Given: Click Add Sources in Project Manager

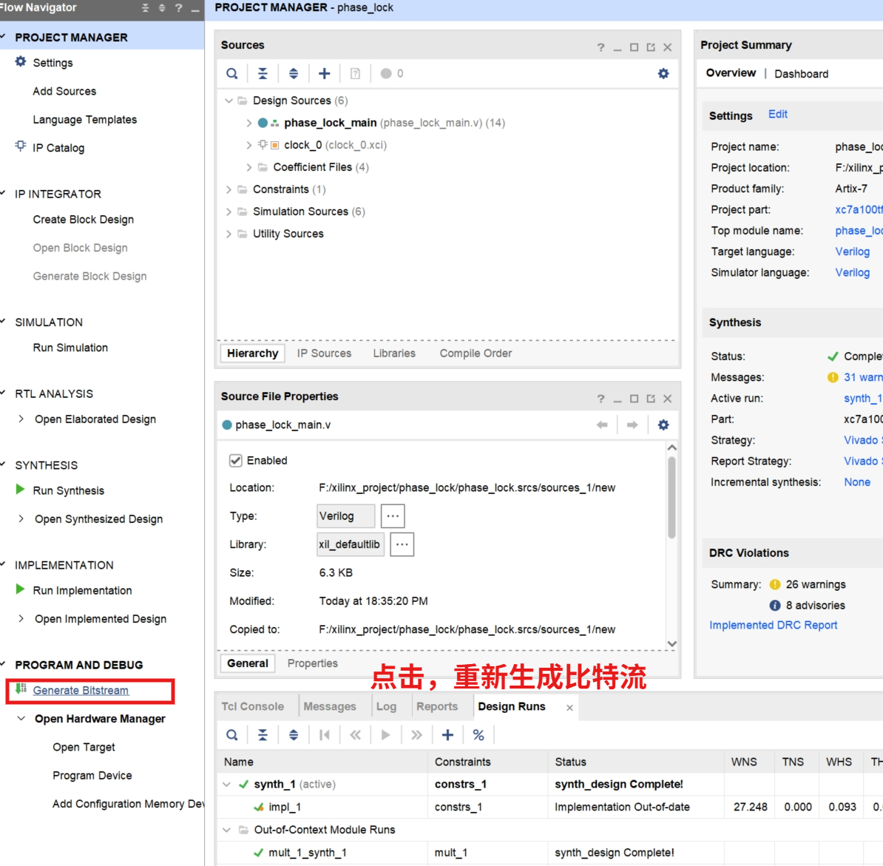Looking at the screenshot, I should (64, 91).
